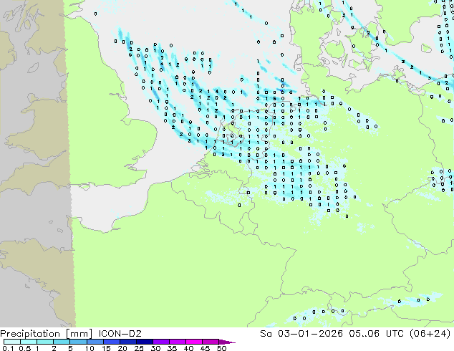Select legend swatch between 20 and 25
The height and width of the screenshot is (351, 454).
pyautogui.click(x=128, y=342)
